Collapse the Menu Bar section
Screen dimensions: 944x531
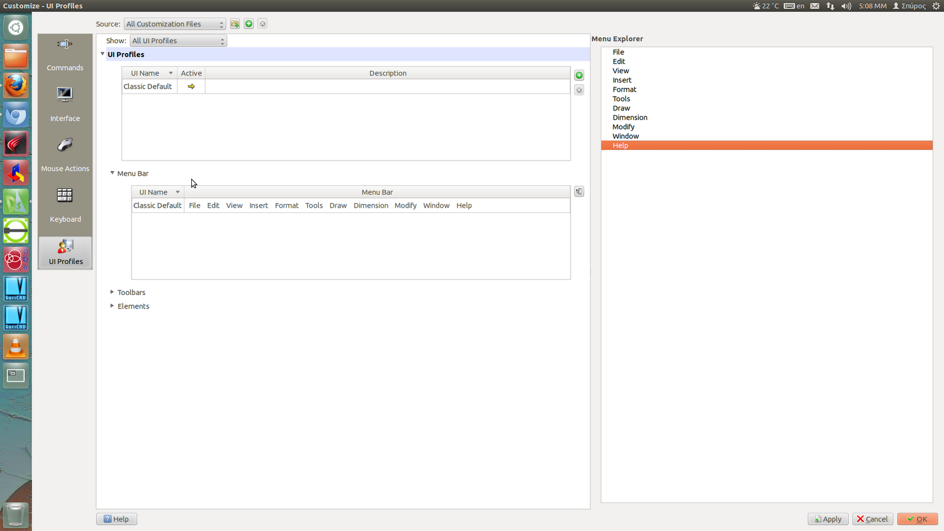click(x=112, y=173)
